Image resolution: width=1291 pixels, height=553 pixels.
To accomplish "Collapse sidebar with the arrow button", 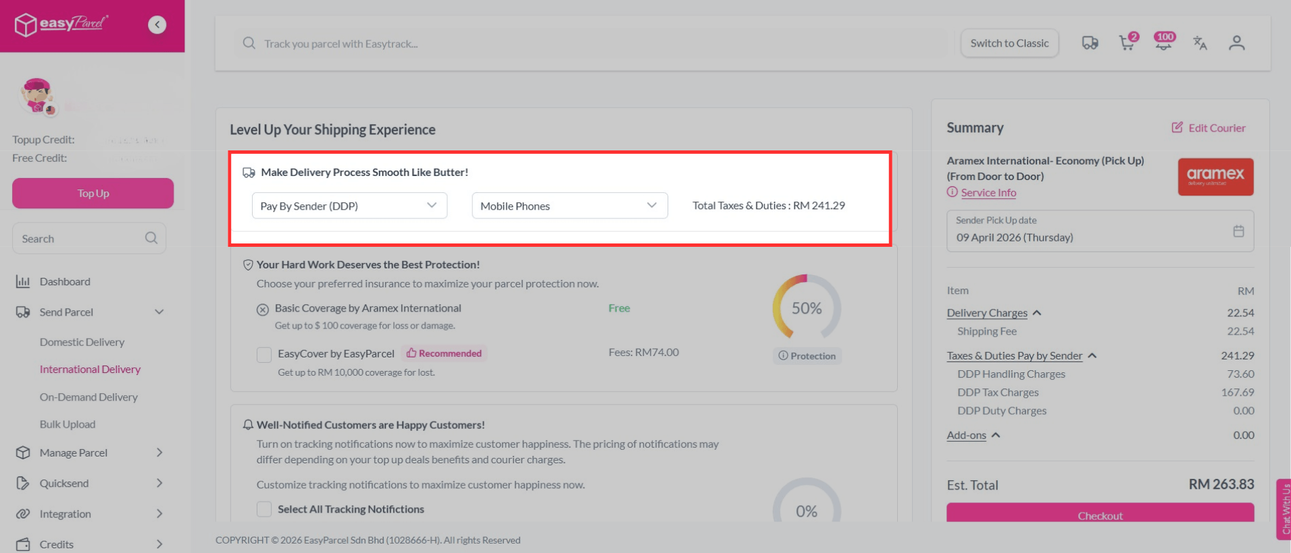I will click(x=157, y=25).
